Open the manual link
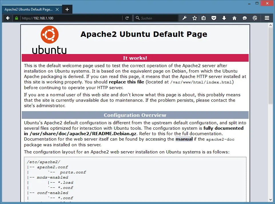The image size is (275, 204). 184,139
